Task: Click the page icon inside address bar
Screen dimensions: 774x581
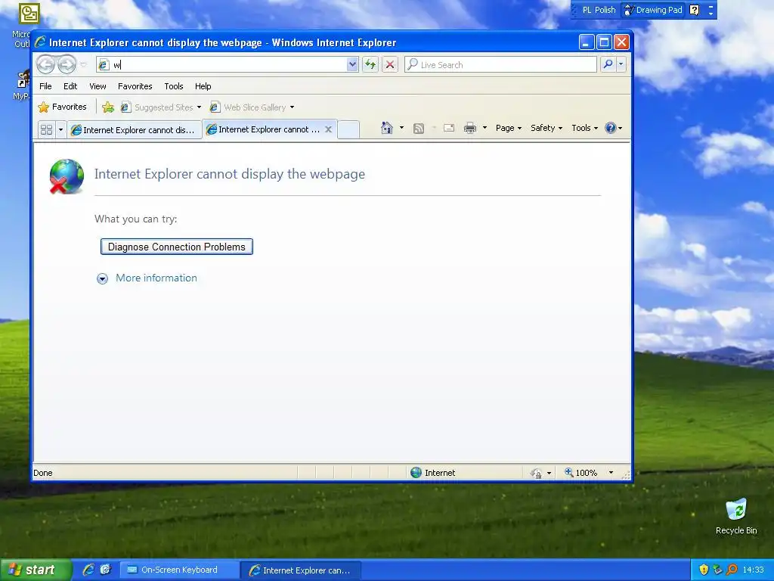Action: (x=103, y=65)
